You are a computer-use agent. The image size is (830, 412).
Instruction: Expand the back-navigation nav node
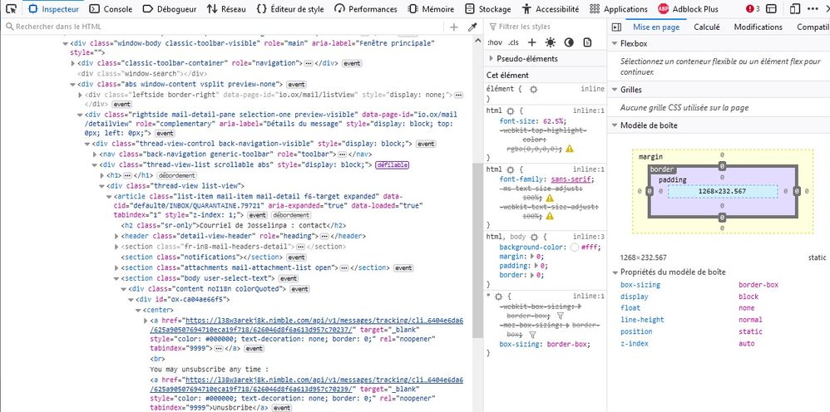pyautogui.click(x=95, y=154)
